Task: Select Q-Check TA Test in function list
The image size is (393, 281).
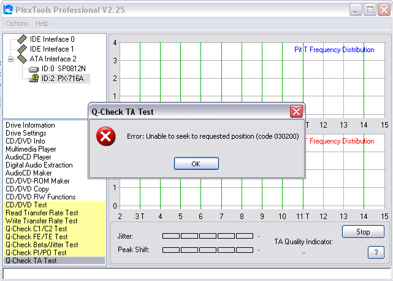Action: coord(55,261)
